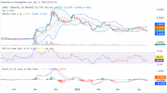The width and height of the screenshot is (167, 93).
Task: Click the open value O2.7786
Action: [x=40, y=8]
